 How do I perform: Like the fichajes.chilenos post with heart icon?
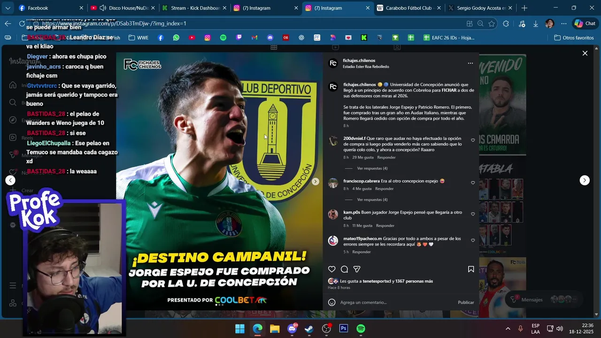[x=332, y=269]
